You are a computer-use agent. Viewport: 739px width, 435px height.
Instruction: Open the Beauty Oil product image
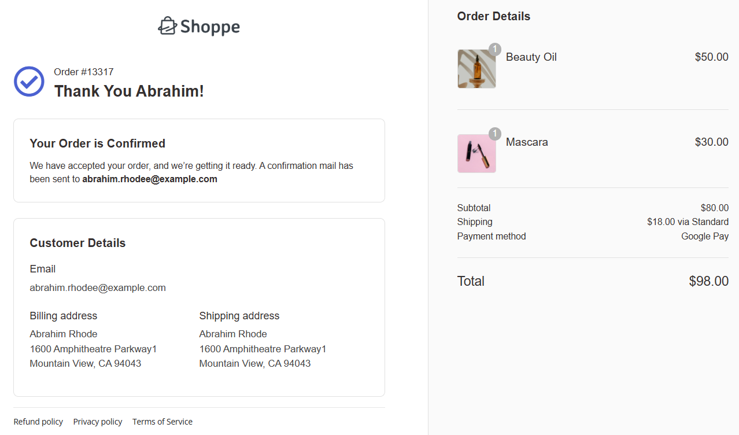coord(476,68)
